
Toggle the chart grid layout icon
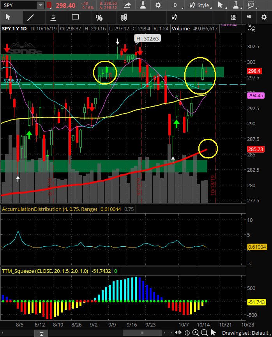(x=234, y=17)
